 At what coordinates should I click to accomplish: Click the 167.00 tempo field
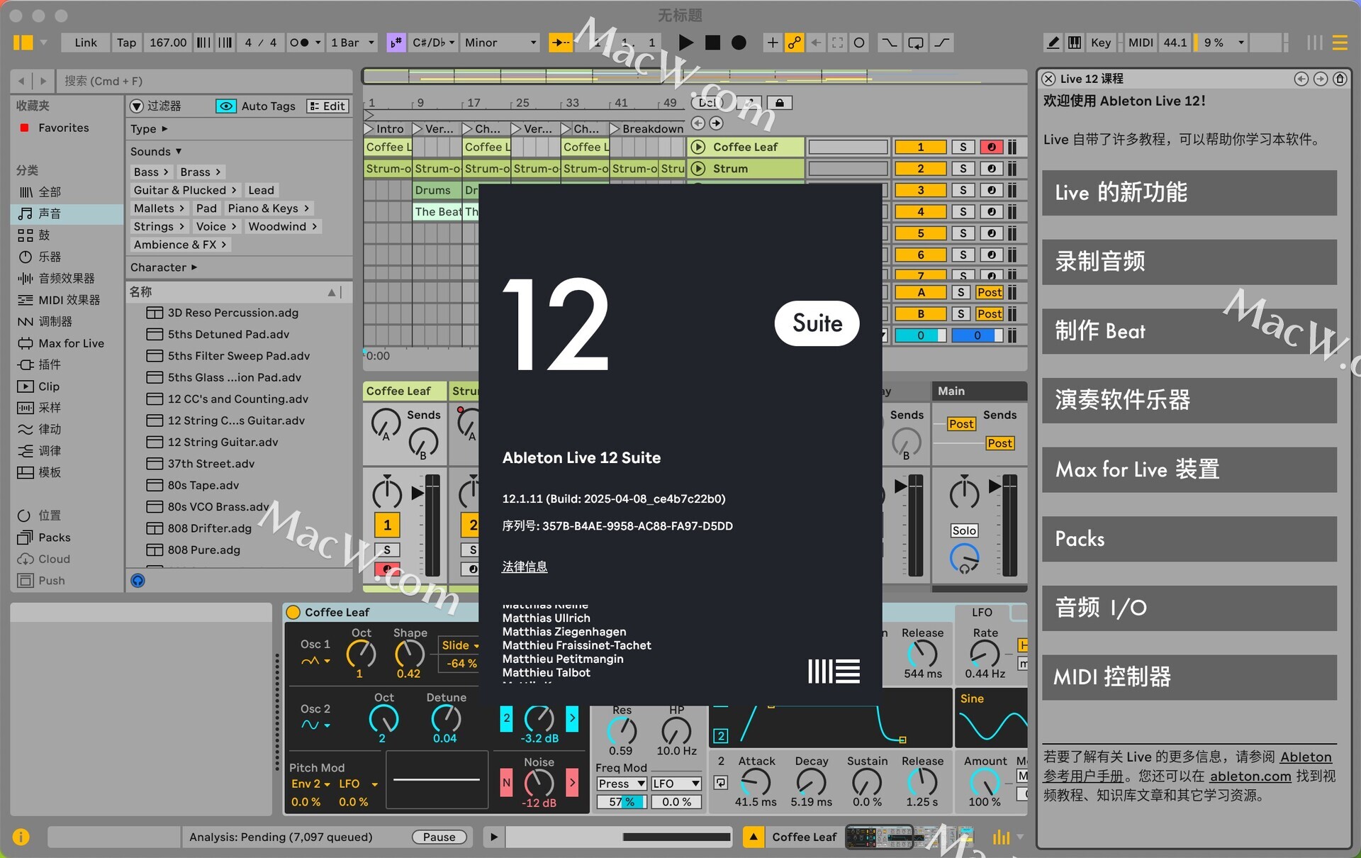coord(168,43)
